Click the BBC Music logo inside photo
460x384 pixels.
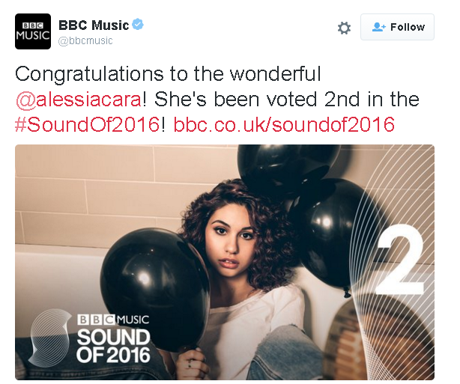(x=113, y=320)
